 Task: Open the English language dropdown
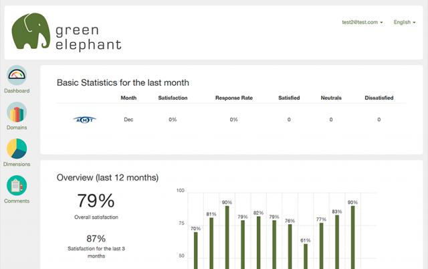point(404,22)
